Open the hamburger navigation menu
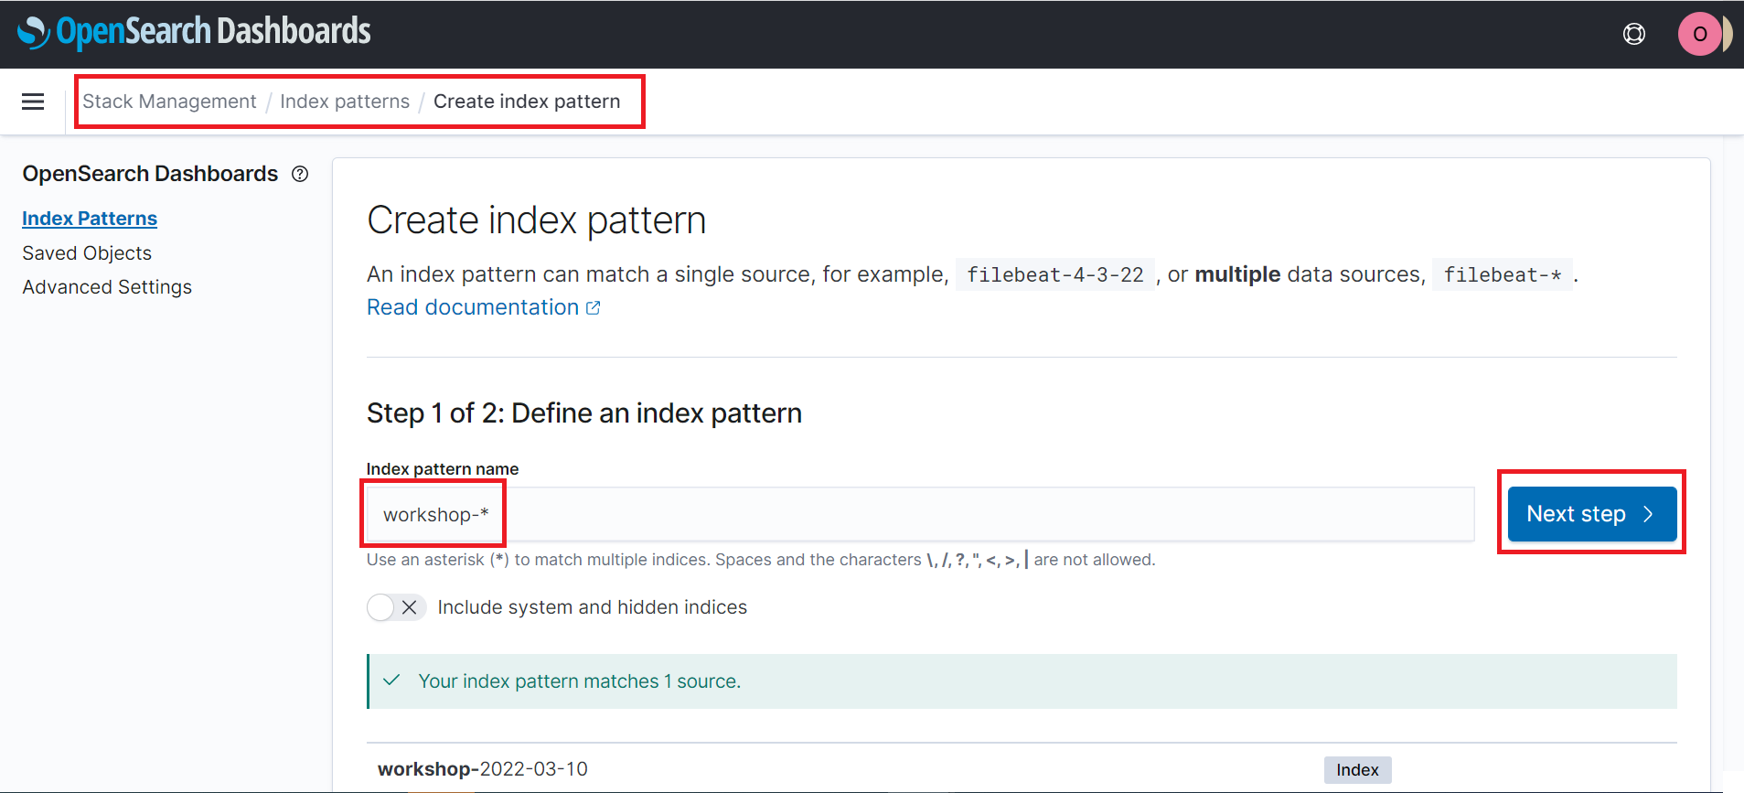The image size is (1744, 793). (33, 102)
